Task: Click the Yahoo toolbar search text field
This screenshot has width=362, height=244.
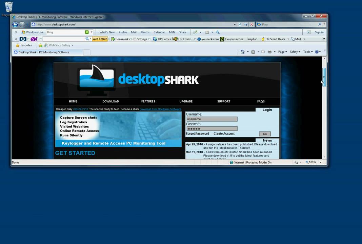Action: click(64, 39)
